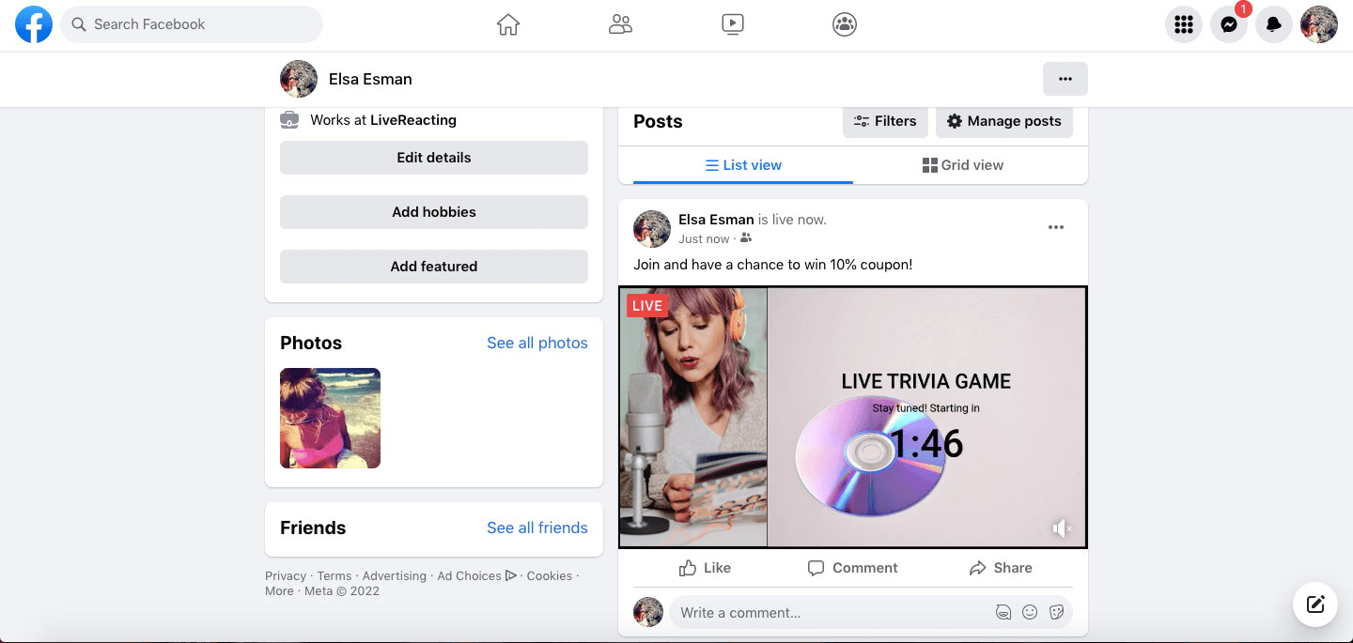Like the live post

(x=705, y=568)
